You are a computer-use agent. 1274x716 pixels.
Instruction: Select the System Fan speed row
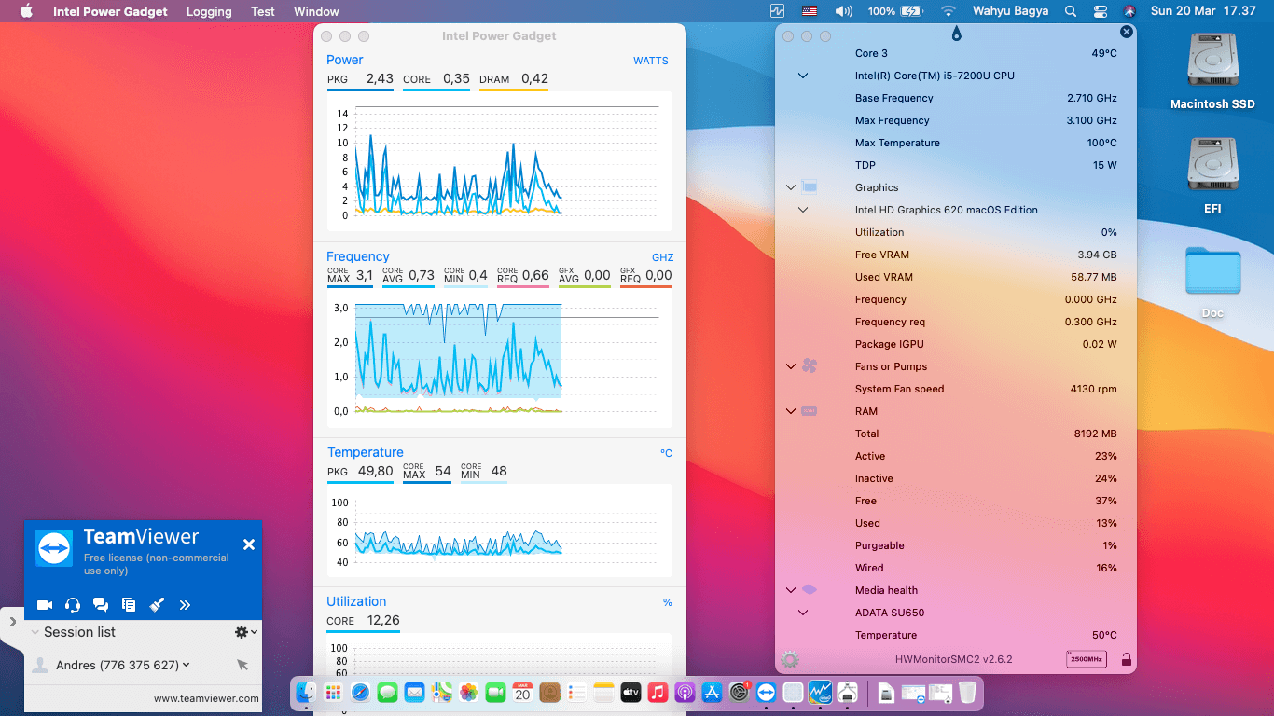(x=956, y=389)
